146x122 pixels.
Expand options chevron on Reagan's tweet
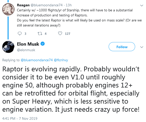(142, 6)
